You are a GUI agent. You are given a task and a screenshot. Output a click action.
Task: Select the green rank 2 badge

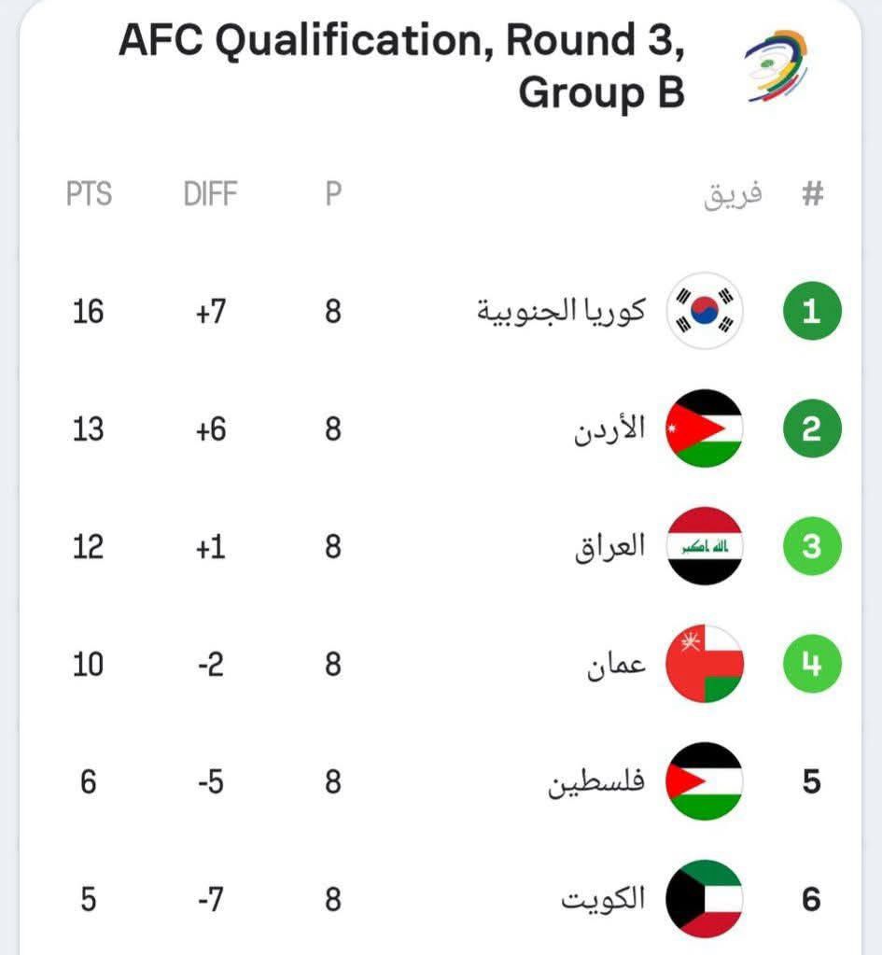pyautogui.click(x=812, y=428)
